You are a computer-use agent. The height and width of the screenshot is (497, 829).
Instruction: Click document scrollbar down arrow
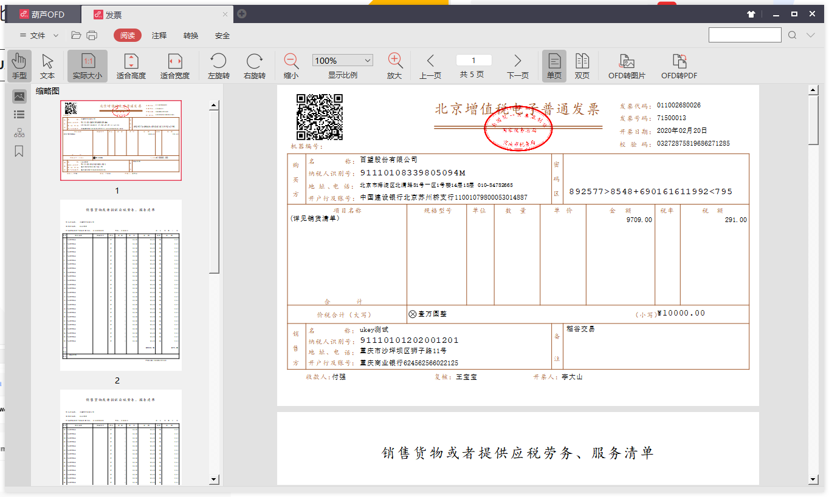[x=813, y=480]
